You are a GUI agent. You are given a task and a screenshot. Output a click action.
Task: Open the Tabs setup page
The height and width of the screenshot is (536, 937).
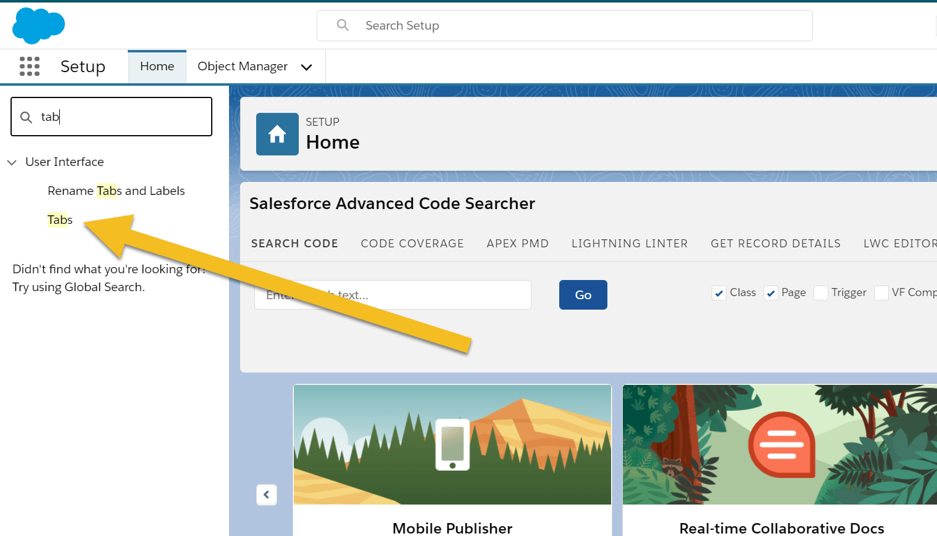point(59,220)
